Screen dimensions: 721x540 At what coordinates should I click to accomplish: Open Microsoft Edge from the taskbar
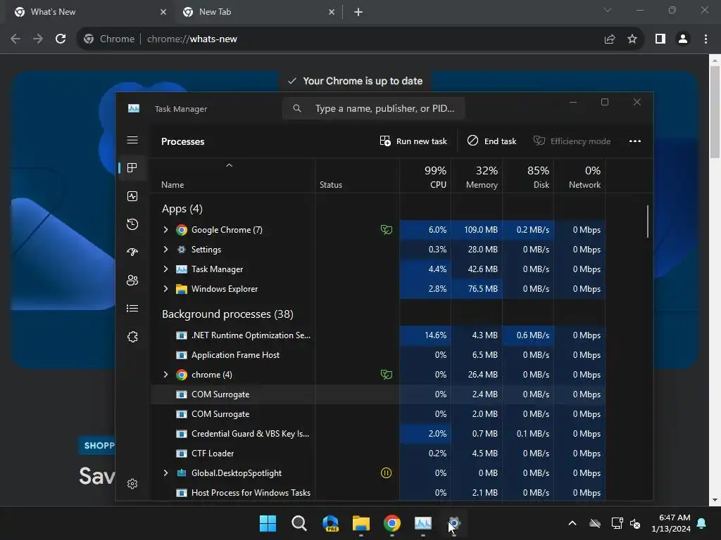tap(330, 523)
